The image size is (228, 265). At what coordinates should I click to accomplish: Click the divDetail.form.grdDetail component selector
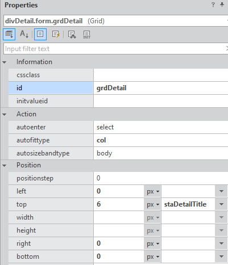click(x=115, y=21)
